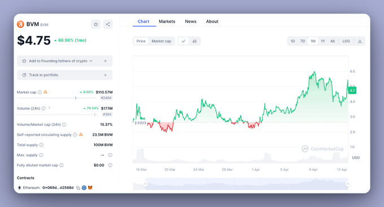This screenshot has width=384, height=207.
Task: Click the Volume rank progress bar
Action: click(x=58, y=114)
